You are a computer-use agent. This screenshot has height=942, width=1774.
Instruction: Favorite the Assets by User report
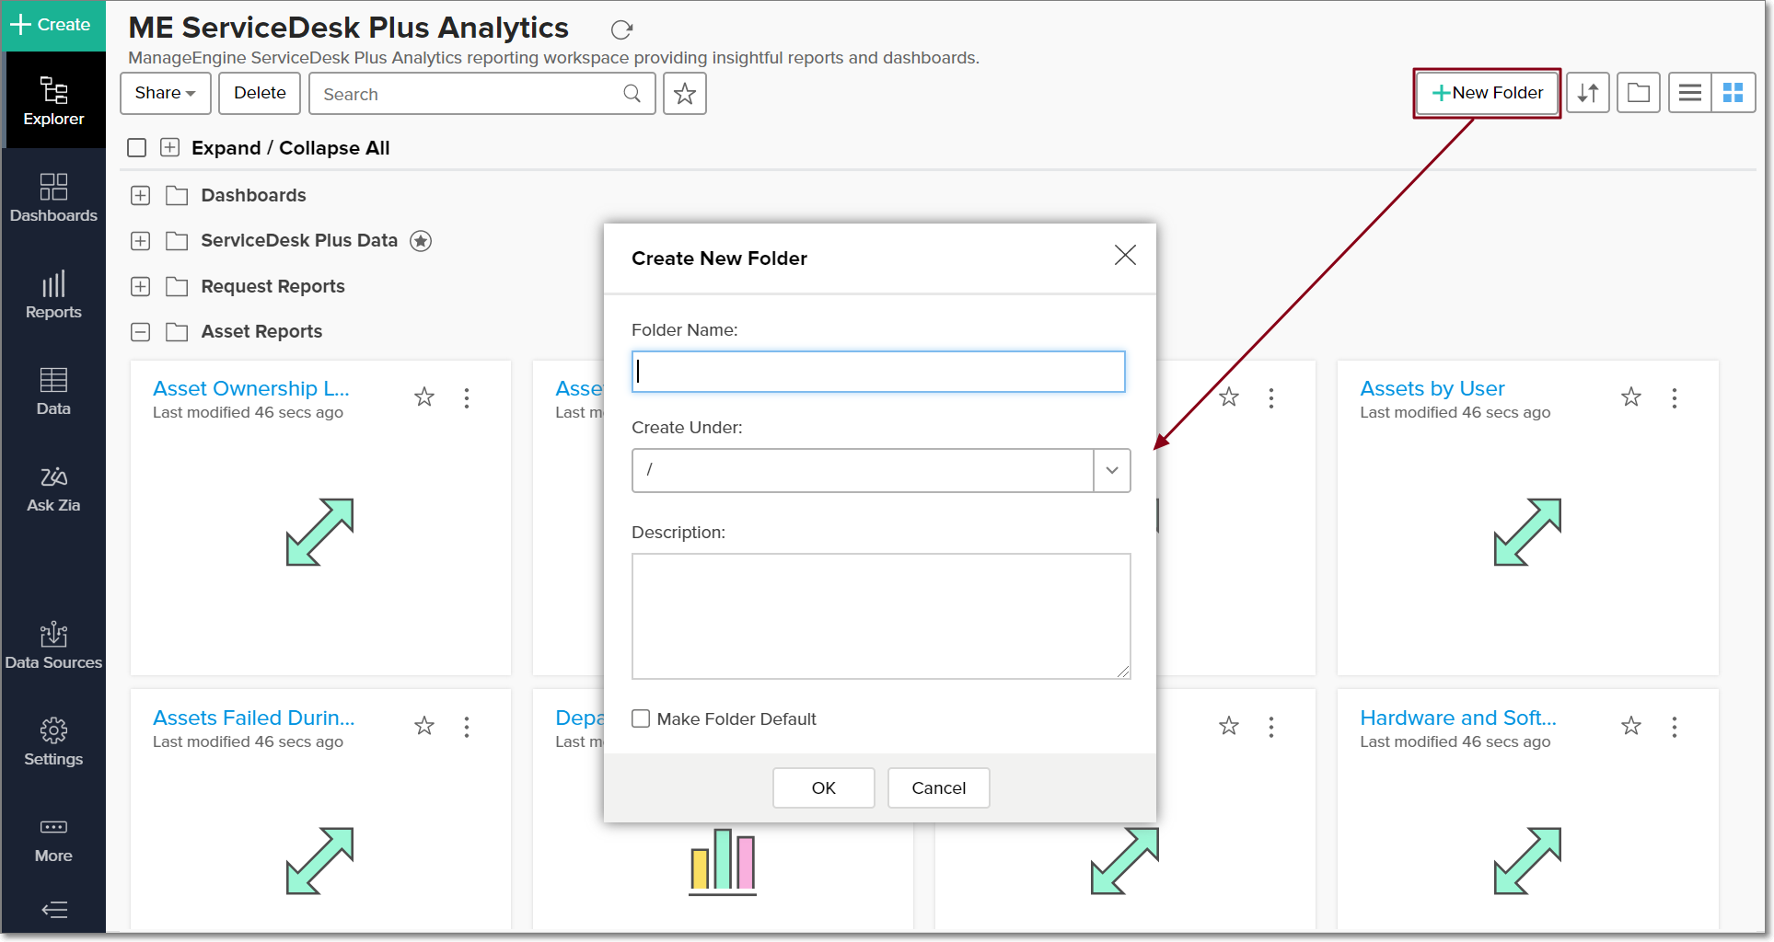[x=1631, y=397]
